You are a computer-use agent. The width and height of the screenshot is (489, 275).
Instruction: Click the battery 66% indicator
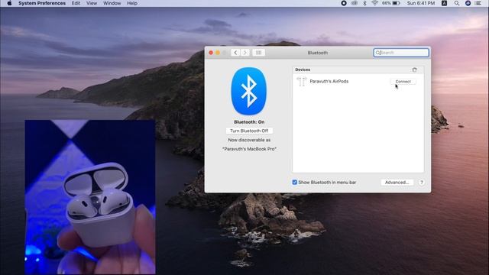click(x=390, y=3)
